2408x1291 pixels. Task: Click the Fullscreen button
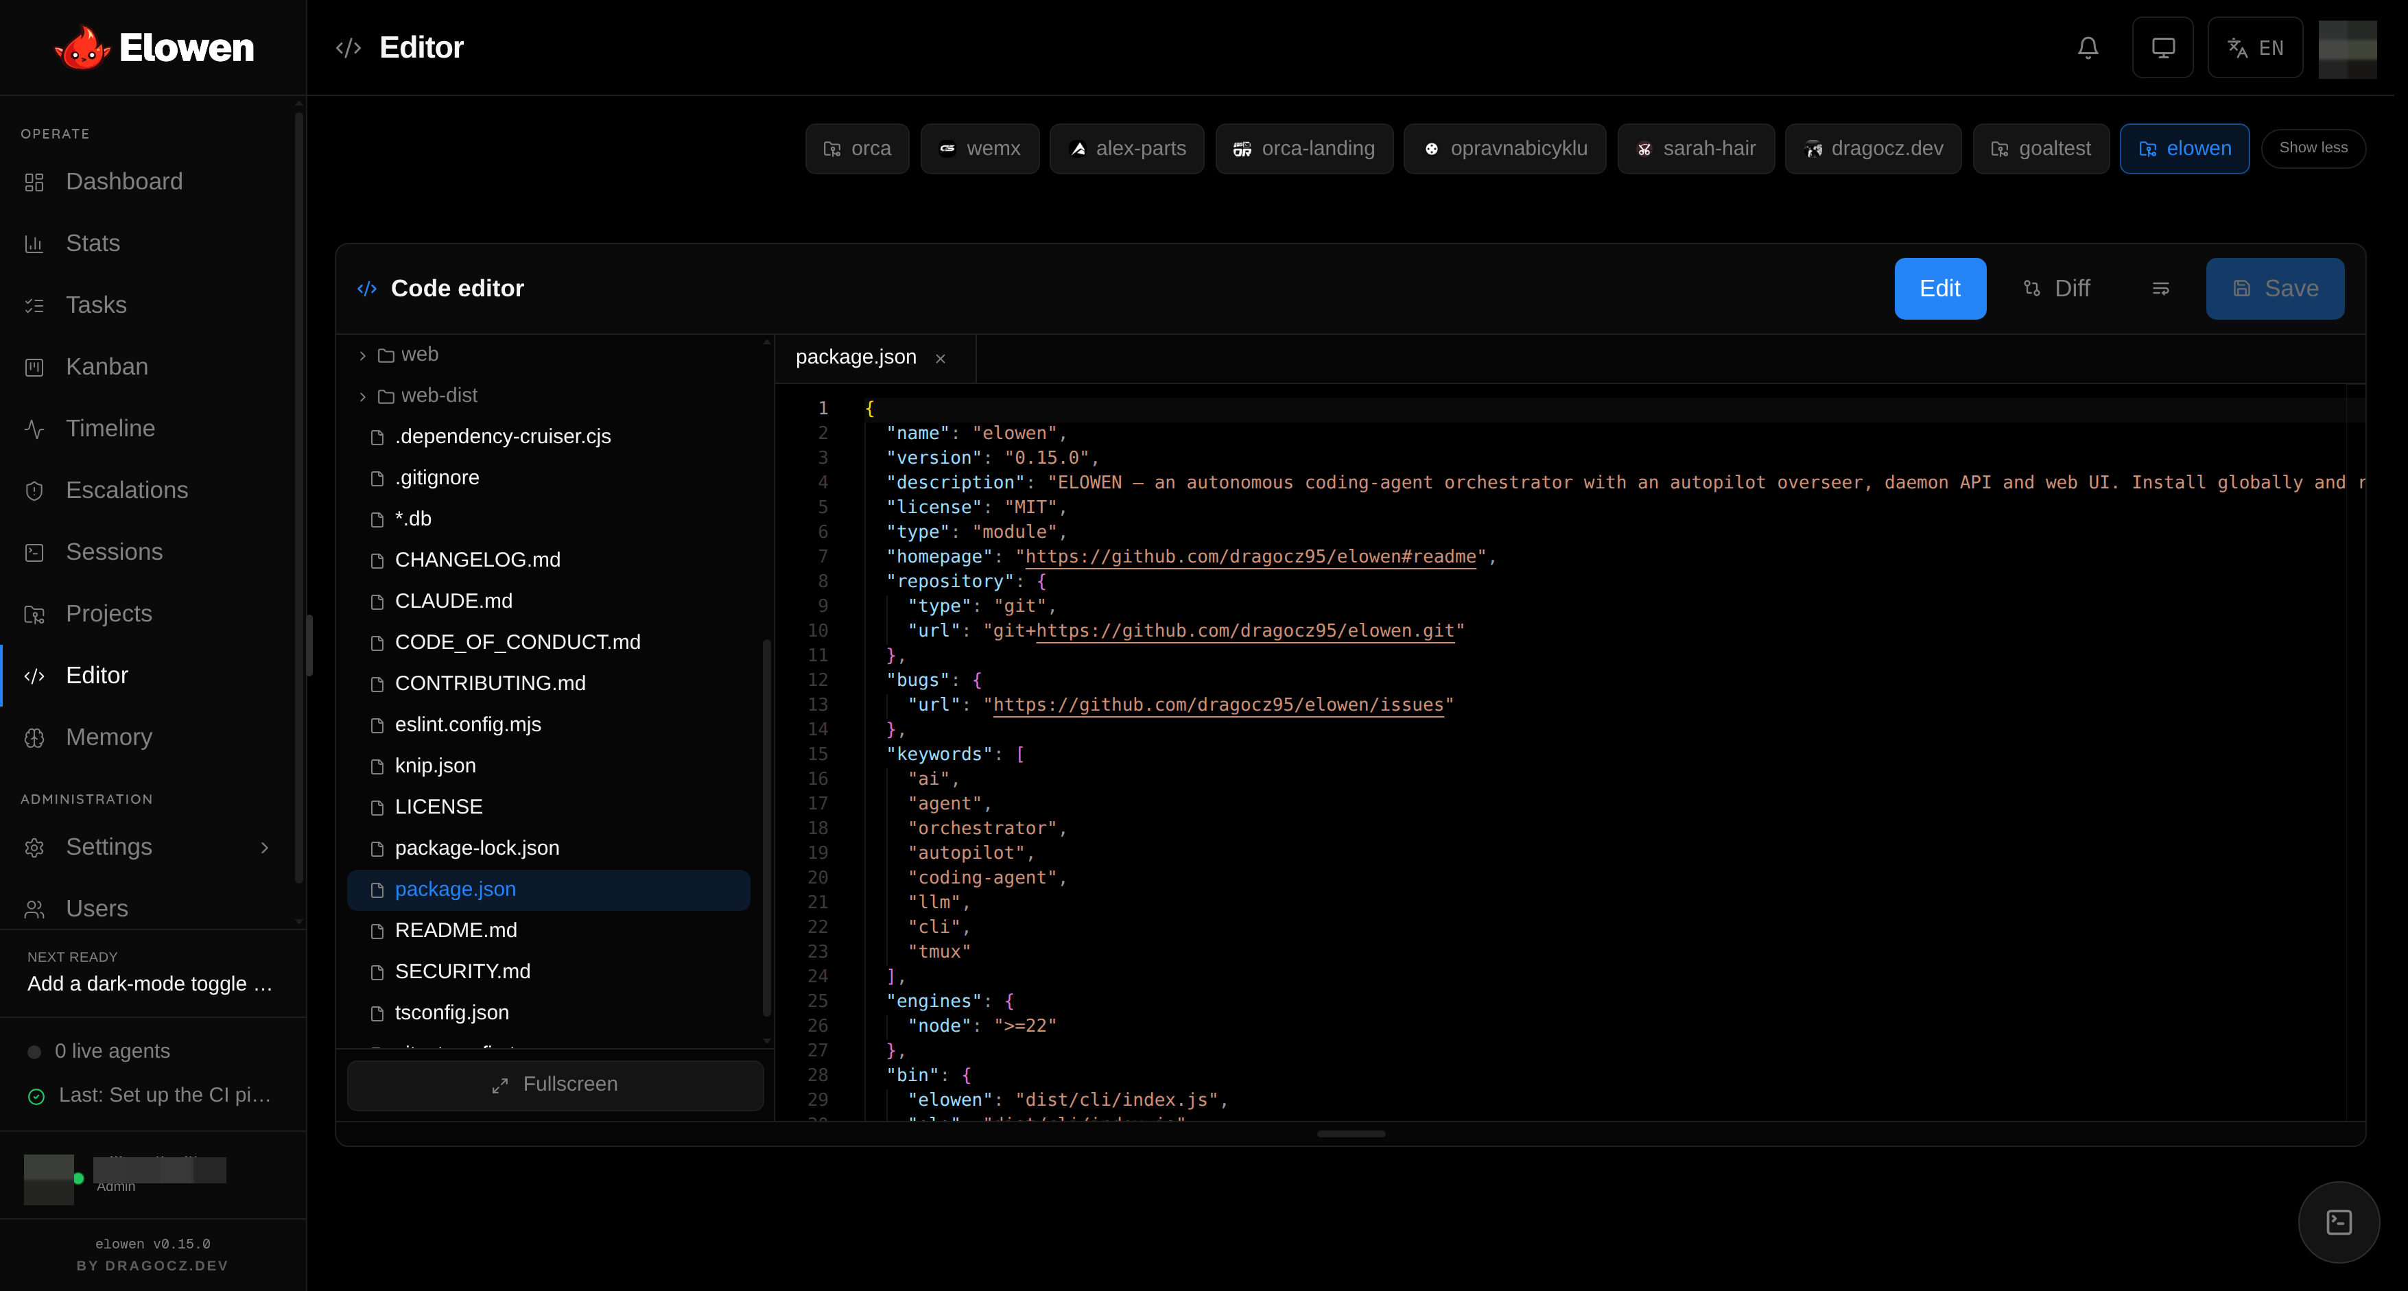pos(555,1085)
